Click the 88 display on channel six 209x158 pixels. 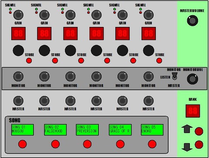coord(148,33)
